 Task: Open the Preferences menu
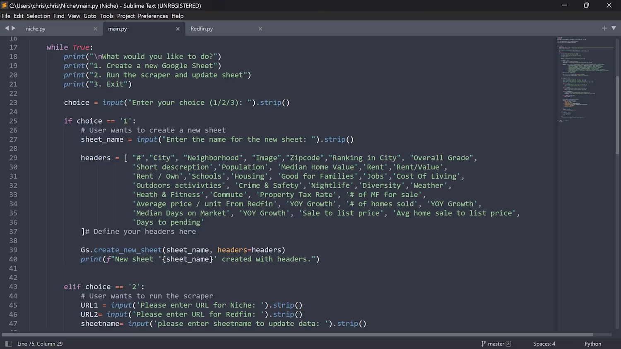153,16
